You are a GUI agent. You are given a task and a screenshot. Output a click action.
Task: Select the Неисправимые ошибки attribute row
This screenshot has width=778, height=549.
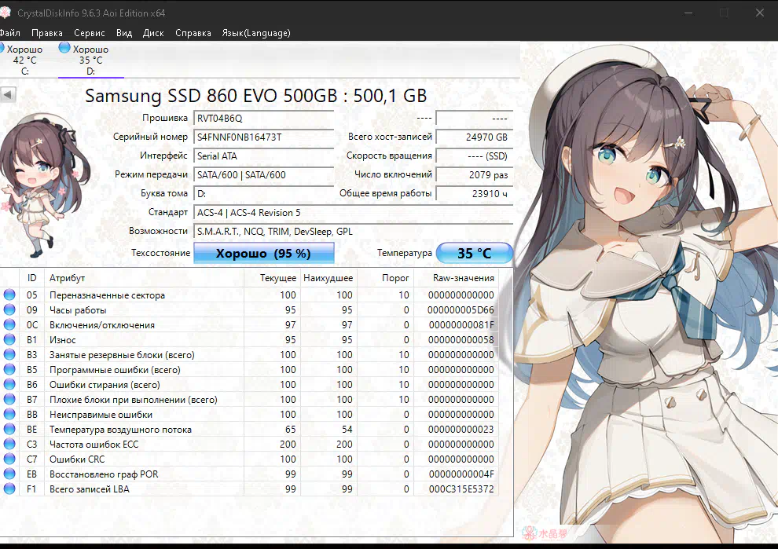point(249,414)
